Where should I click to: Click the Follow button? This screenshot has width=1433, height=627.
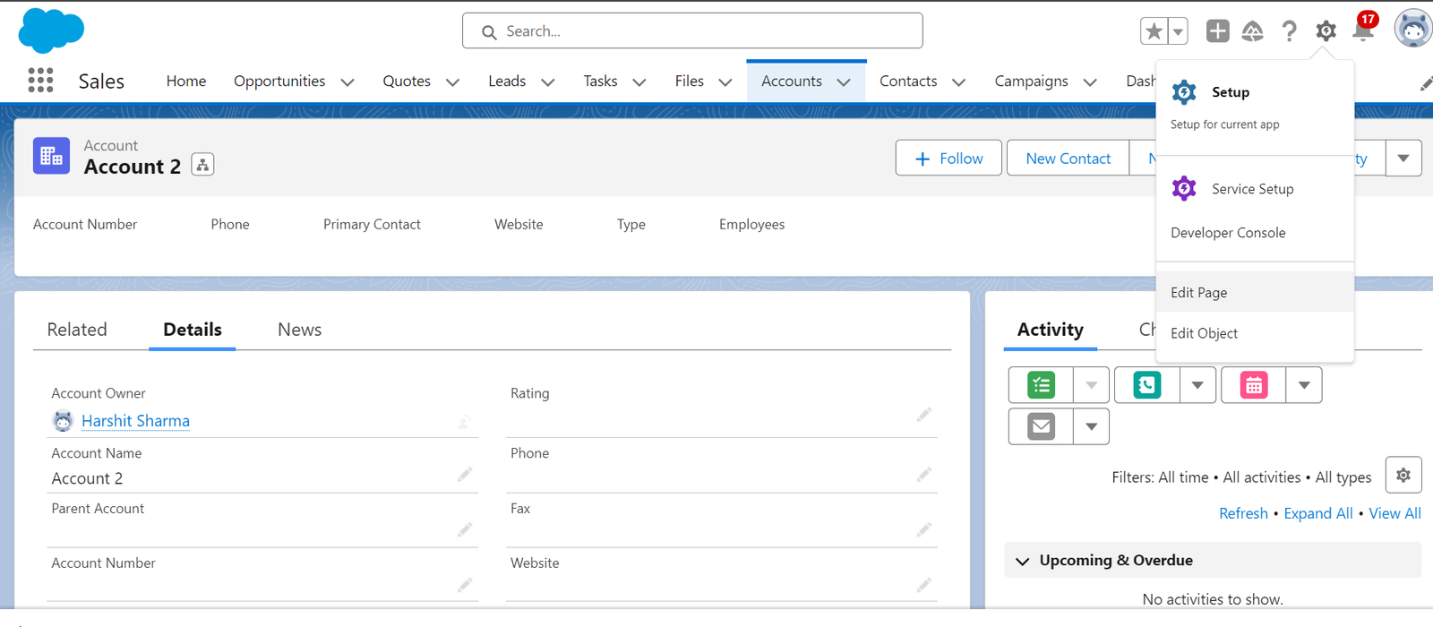click(x=948, y=159)
